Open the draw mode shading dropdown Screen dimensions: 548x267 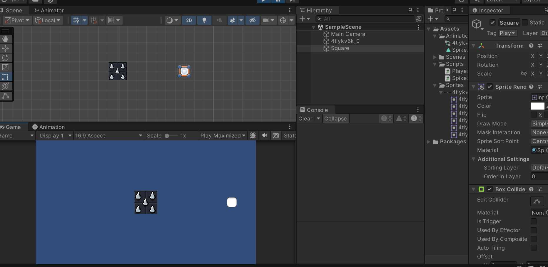(172, 20)
